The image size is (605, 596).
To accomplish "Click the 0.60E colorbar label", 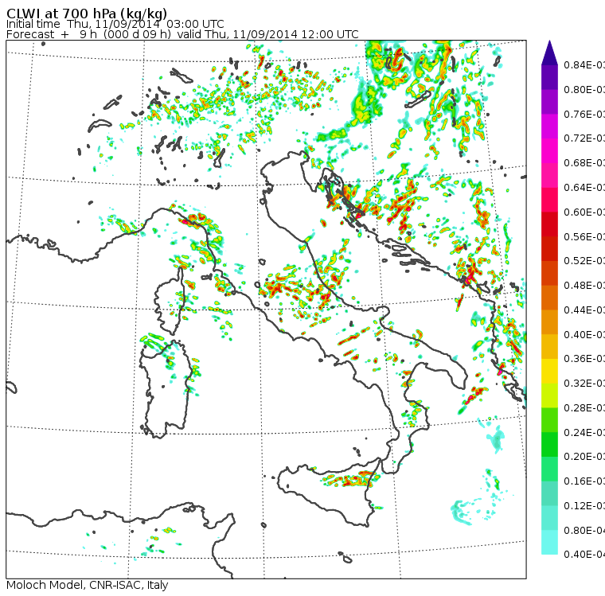I will click(584, 212).
